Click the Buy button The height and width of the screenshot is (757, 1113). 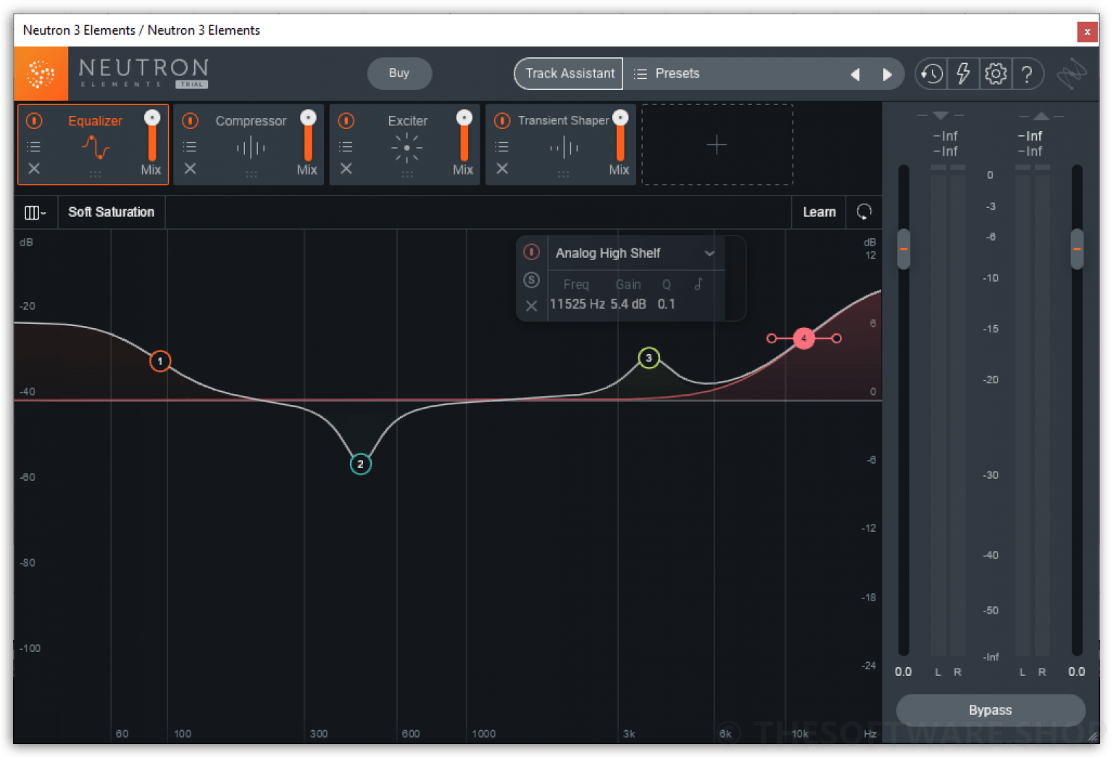tap(399, 73)
